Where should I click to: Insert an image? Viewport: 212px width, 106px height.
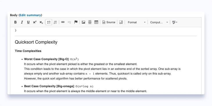pyautogui.click(x=83, y=22)
